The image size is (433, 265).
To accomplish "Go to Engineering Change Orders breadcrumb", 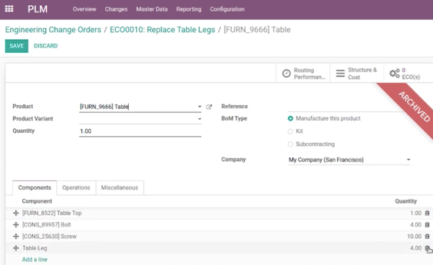I will (x=53, y=30).
